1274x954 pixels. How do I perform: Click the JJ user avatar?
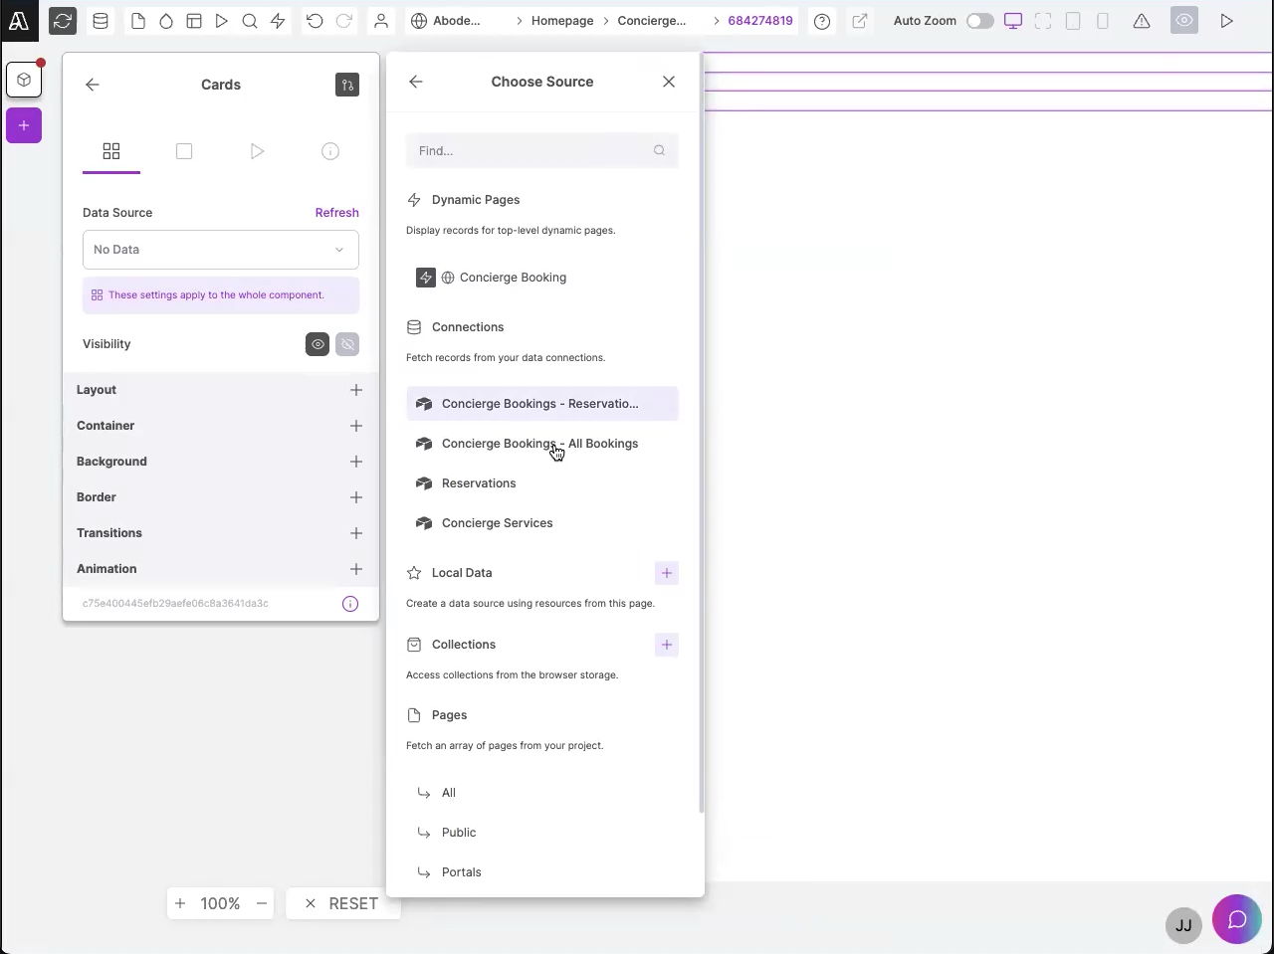[x=1183, y=925]
